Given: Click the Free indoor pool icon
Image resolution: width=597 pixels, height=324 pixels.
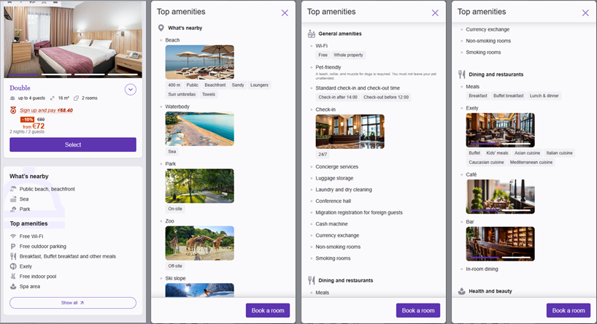Looking at the screenshot, I should (x=13, y=277).
